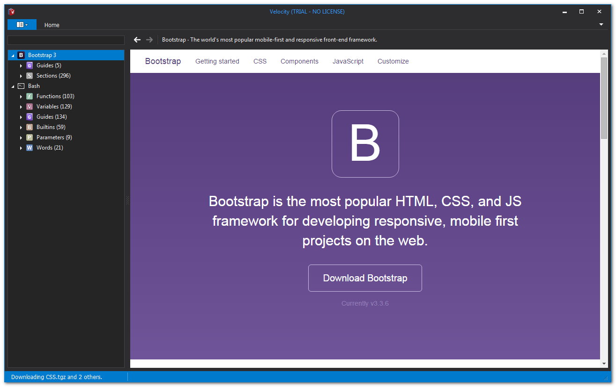This screenshot has height=387, width=616.
Task: Click the Words blue W icon
Action: point(30,148)
